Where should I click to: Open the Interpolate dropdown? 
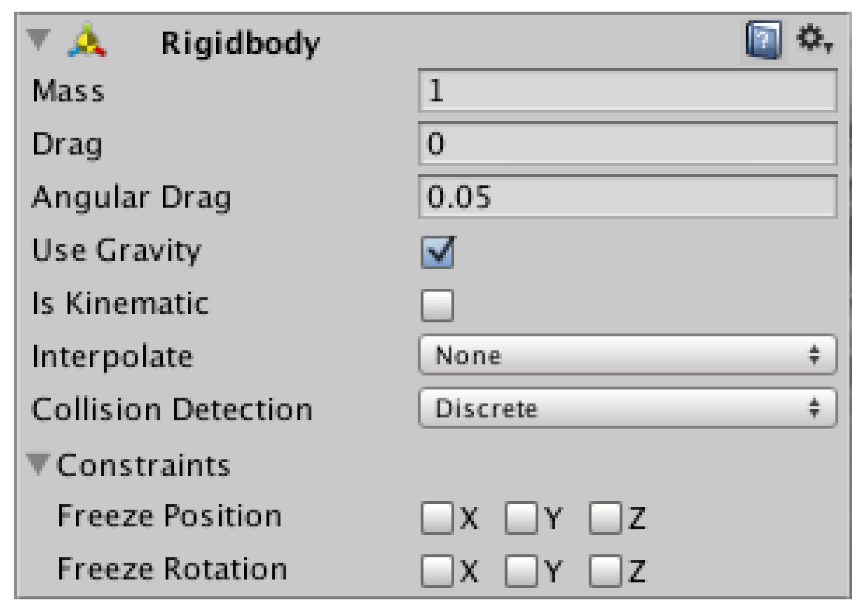tap(627, 355)
